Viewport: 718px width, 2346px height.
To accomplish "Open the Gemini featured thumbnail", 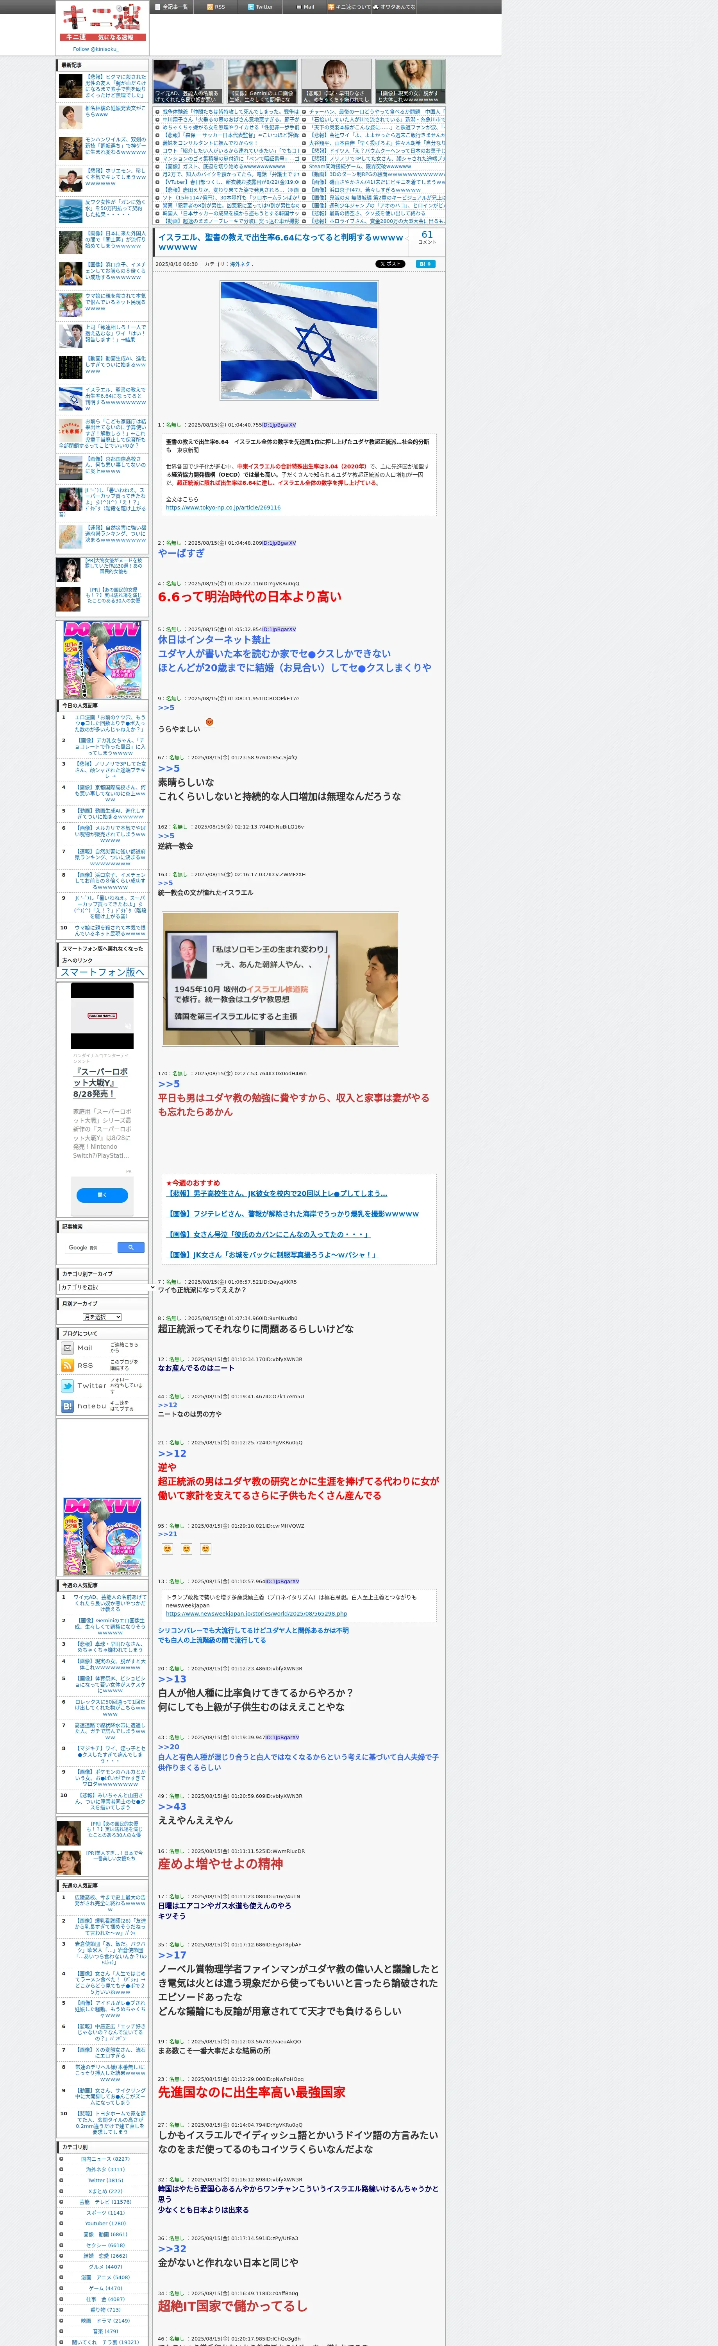I will pyautogui.click(x=262, y=81).
